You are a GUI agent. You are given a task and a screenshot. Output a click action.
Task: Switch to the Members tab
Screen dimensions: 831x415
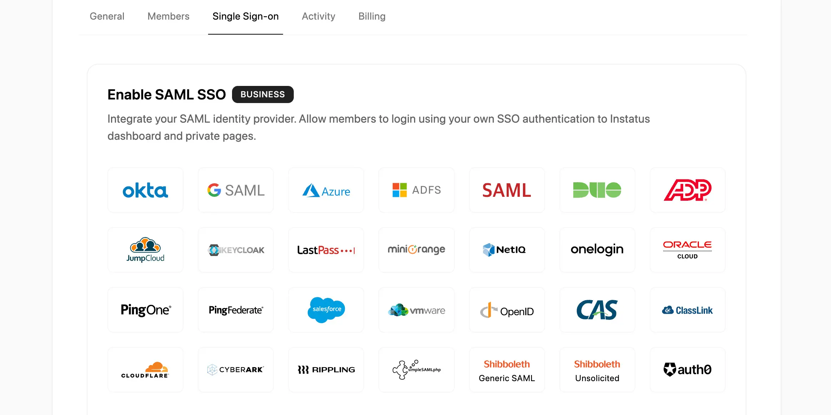tap(168, 16)
